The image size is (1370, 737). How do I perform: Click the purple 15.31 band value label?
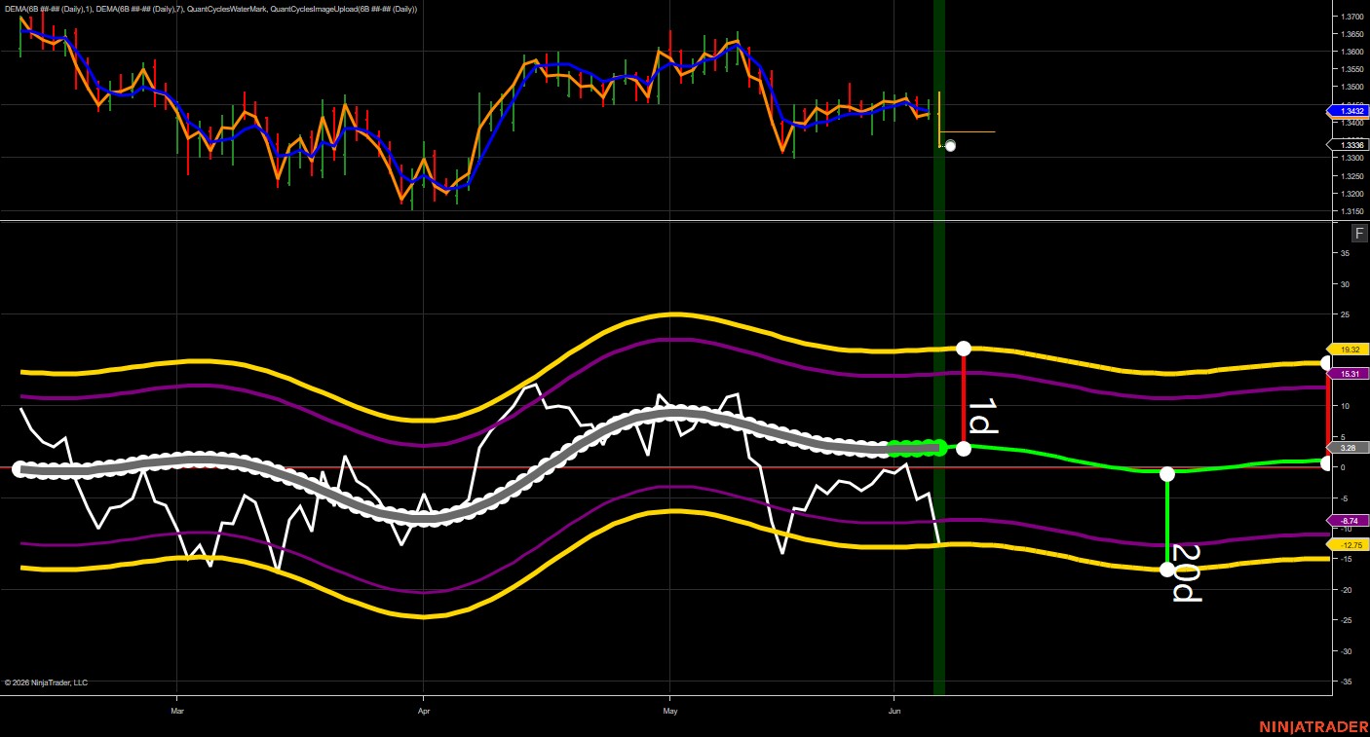pos(1349,374)
